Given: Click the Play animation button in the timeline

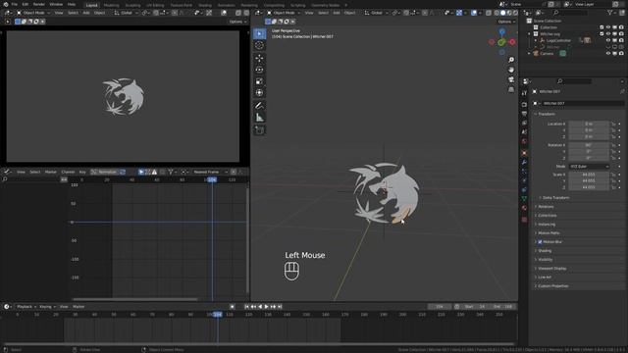Looking at the screenshot, I should pyautogui.click(x=266, y=307).
